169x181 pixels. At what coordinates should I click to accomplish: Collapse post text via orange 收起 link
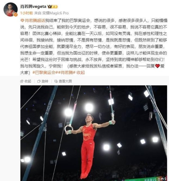coord(81,73)
